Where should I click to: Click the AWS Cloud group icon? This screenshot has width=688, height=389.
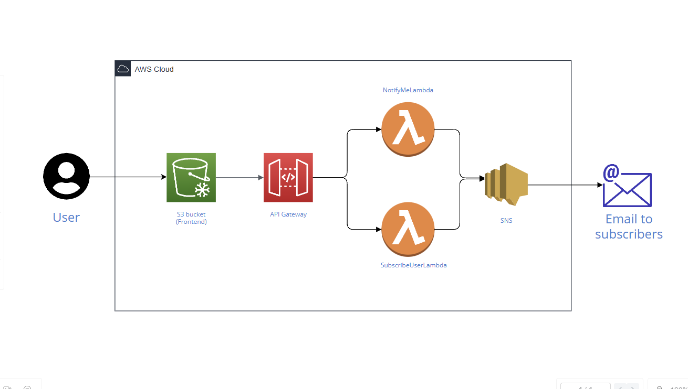pyautogui.click(x=123, y=69)
